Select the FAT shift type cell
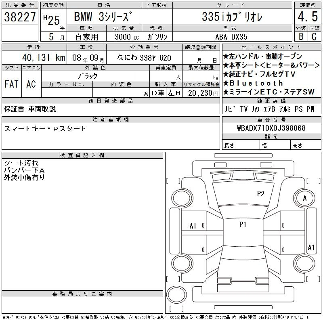The height and width of the screenshot is (323, 323). click(11, 84)
